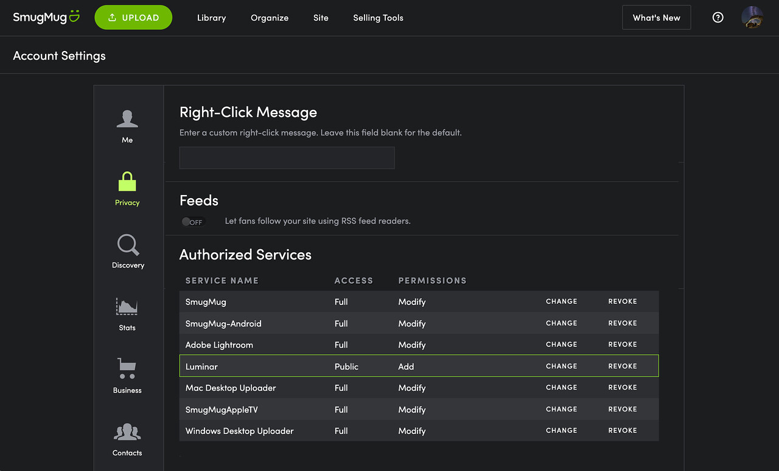The image size is (779, 471).
Task: Open the Selling Tools menu
Action: (378, 18)
